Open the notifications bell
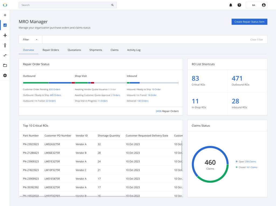This screenshot has width=276, height=206. tap(231, 5)
